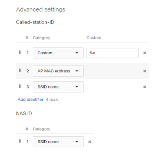Delete the Called-station-ID SSID name row
164x151 pixels.
pyautogui.click(x=145, y=87)
